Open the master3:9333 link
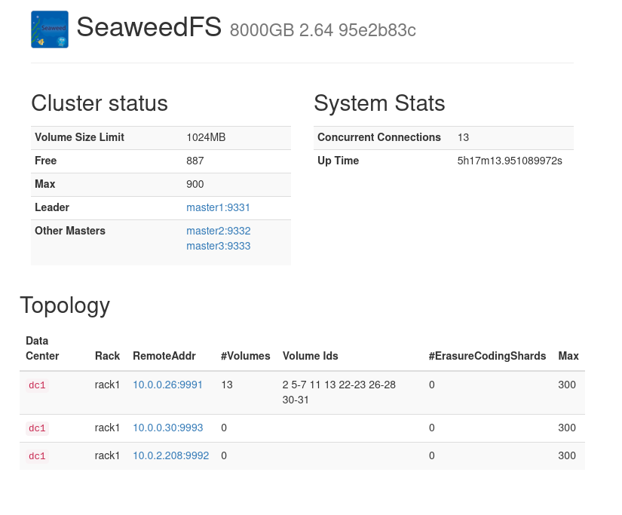The image size is (622, 515). 218,246
